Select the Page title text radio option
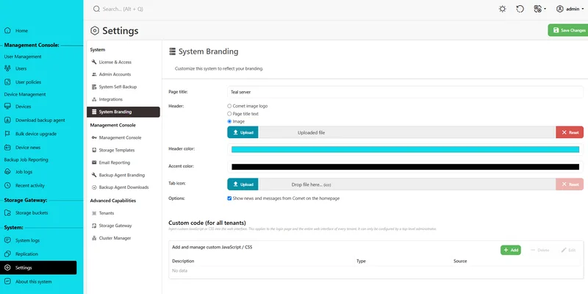Viewport: 588px width, 294px height. (229, 114)
